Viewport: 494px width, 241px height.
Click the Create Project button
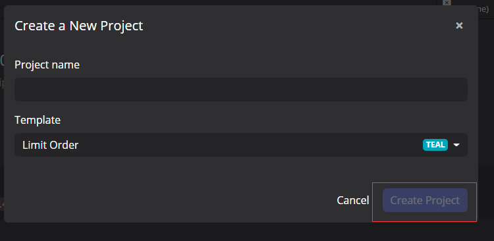(425, 200)
